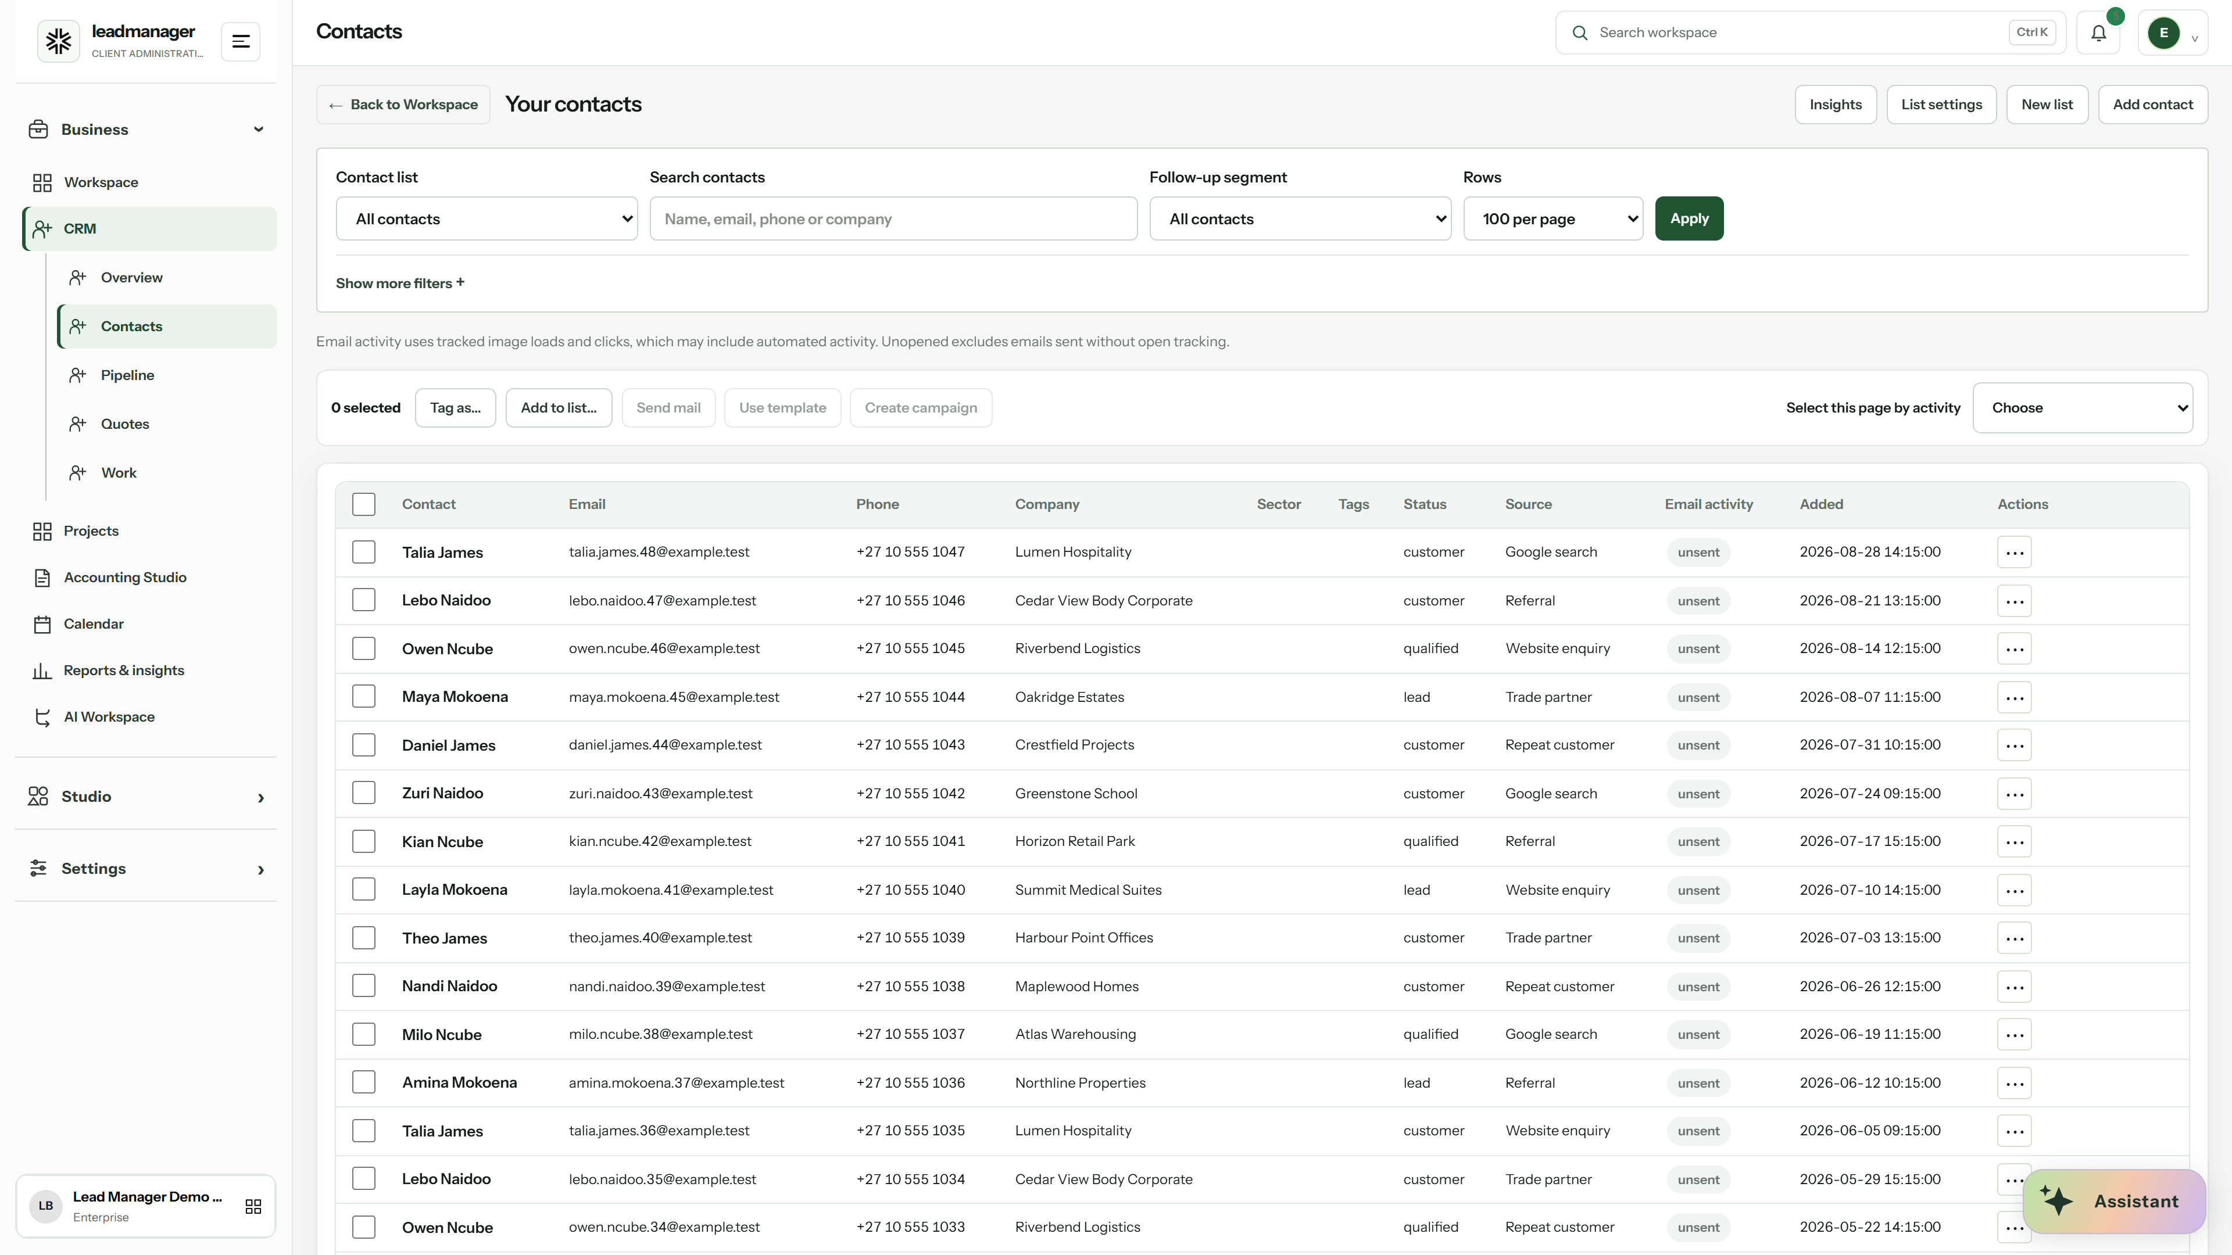
Task: Open actions menu for Talia James 2026-08-28 row
Action: (x=2015, y=553)
